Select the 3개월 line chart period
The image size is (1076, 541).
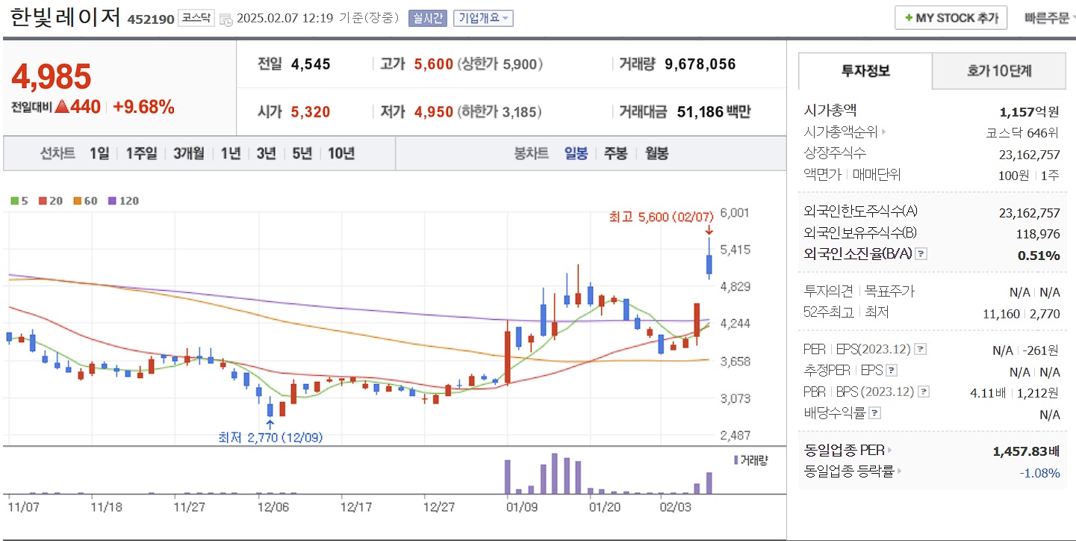[189, 153]
